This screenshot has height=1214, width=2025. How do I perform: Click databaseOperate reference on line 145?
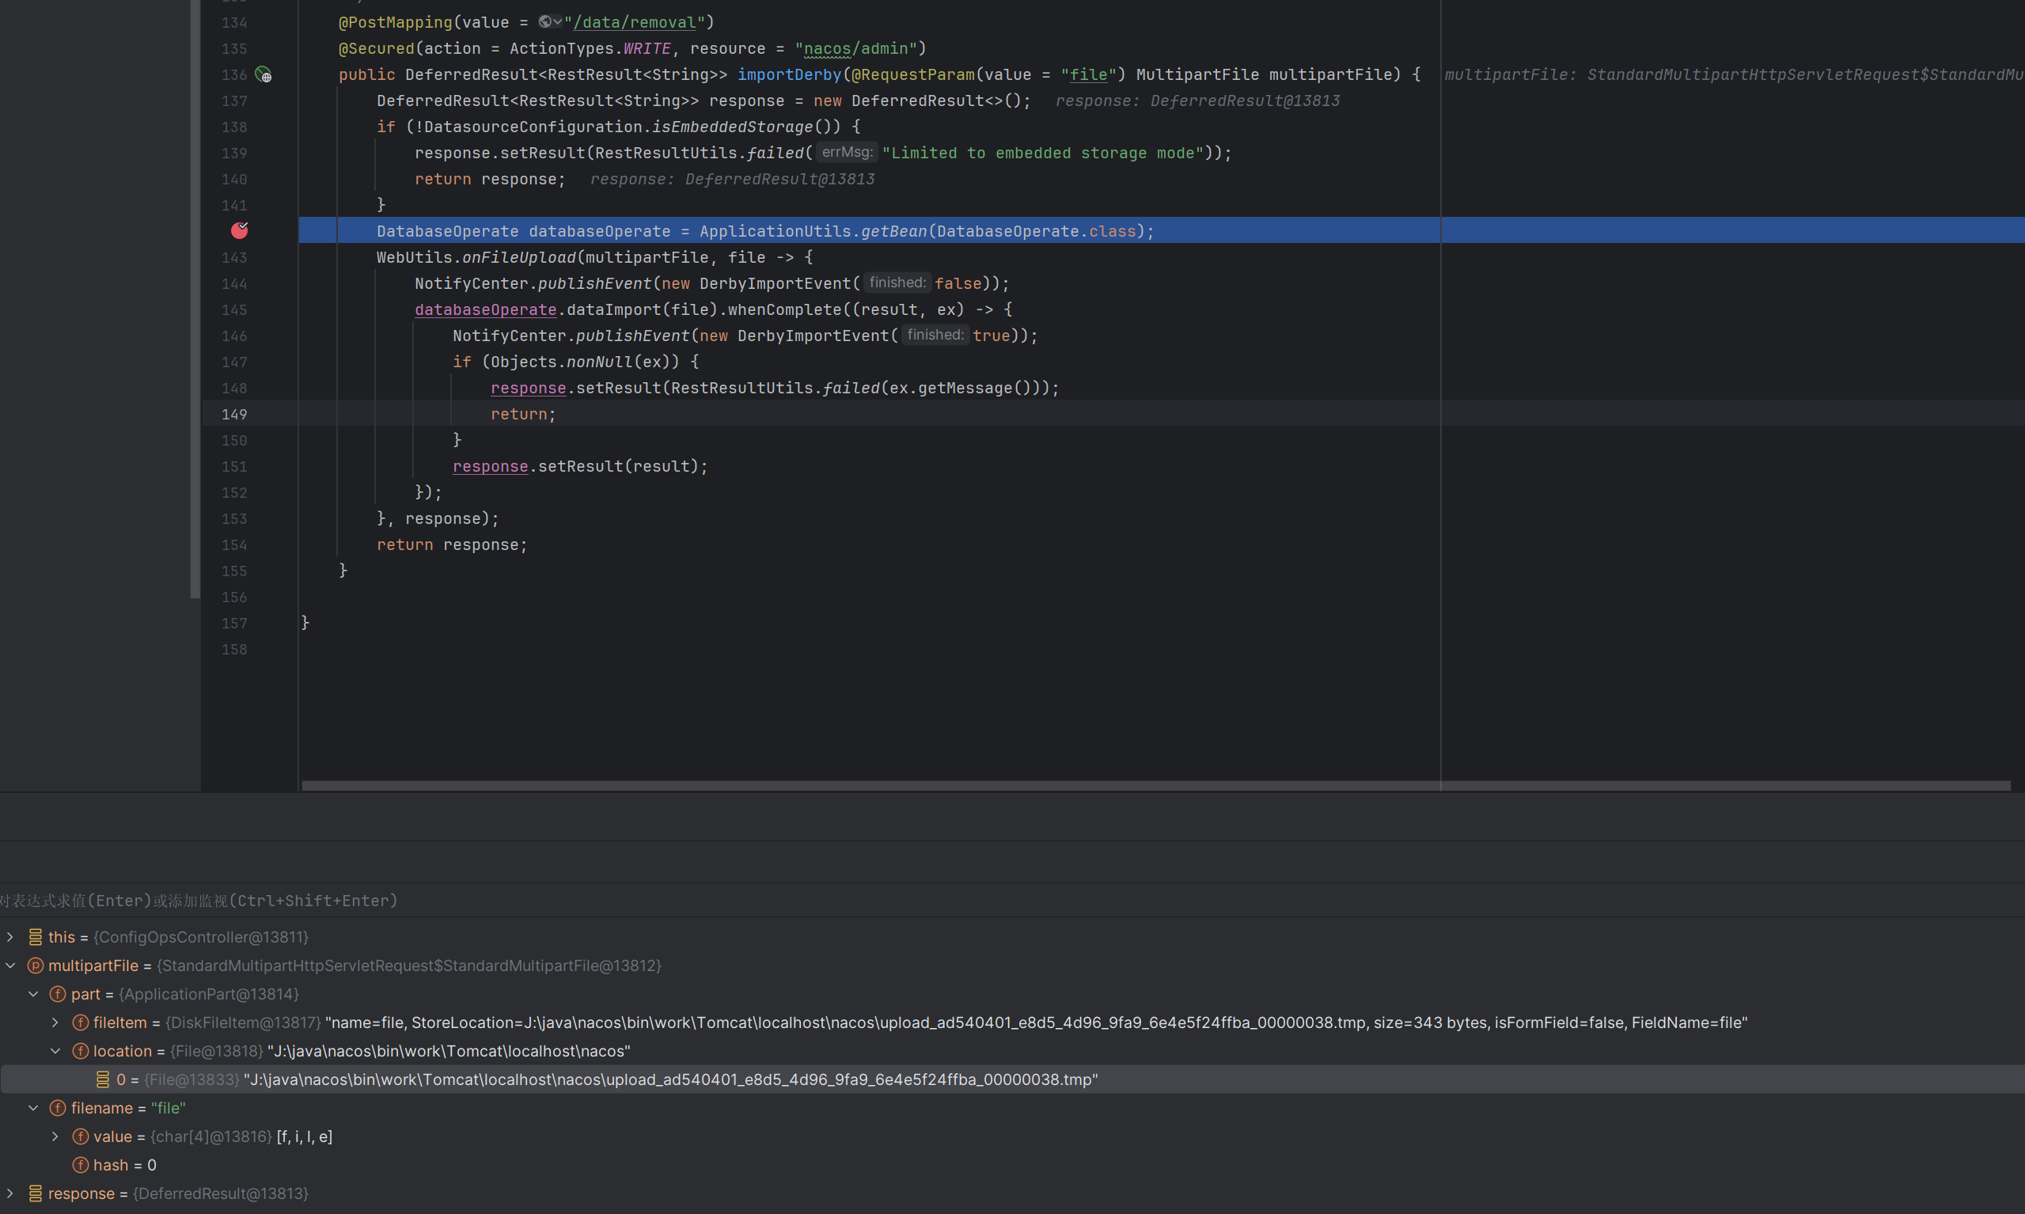tap(485, 309)
